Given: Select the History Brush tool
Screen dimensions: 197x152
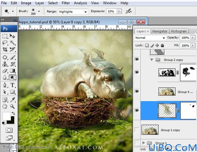Looking at the screenshot, I should click(x=12, y=64).
